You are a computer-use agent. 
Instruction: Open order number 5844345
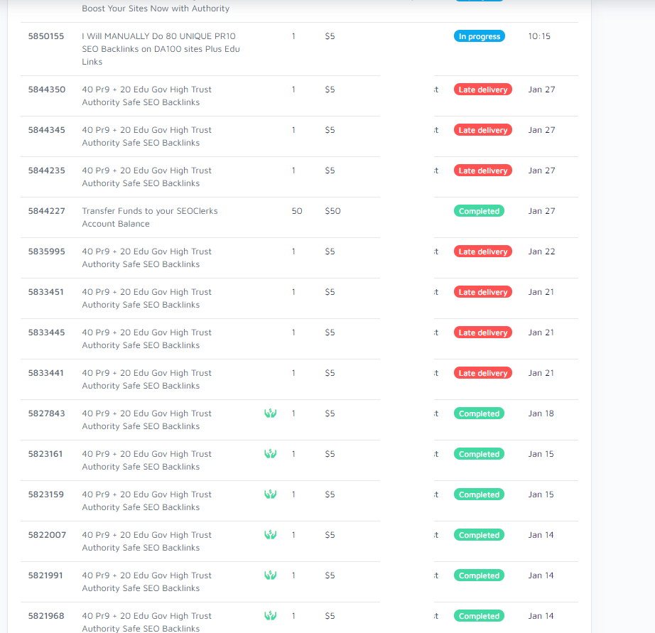click(47, 130)
